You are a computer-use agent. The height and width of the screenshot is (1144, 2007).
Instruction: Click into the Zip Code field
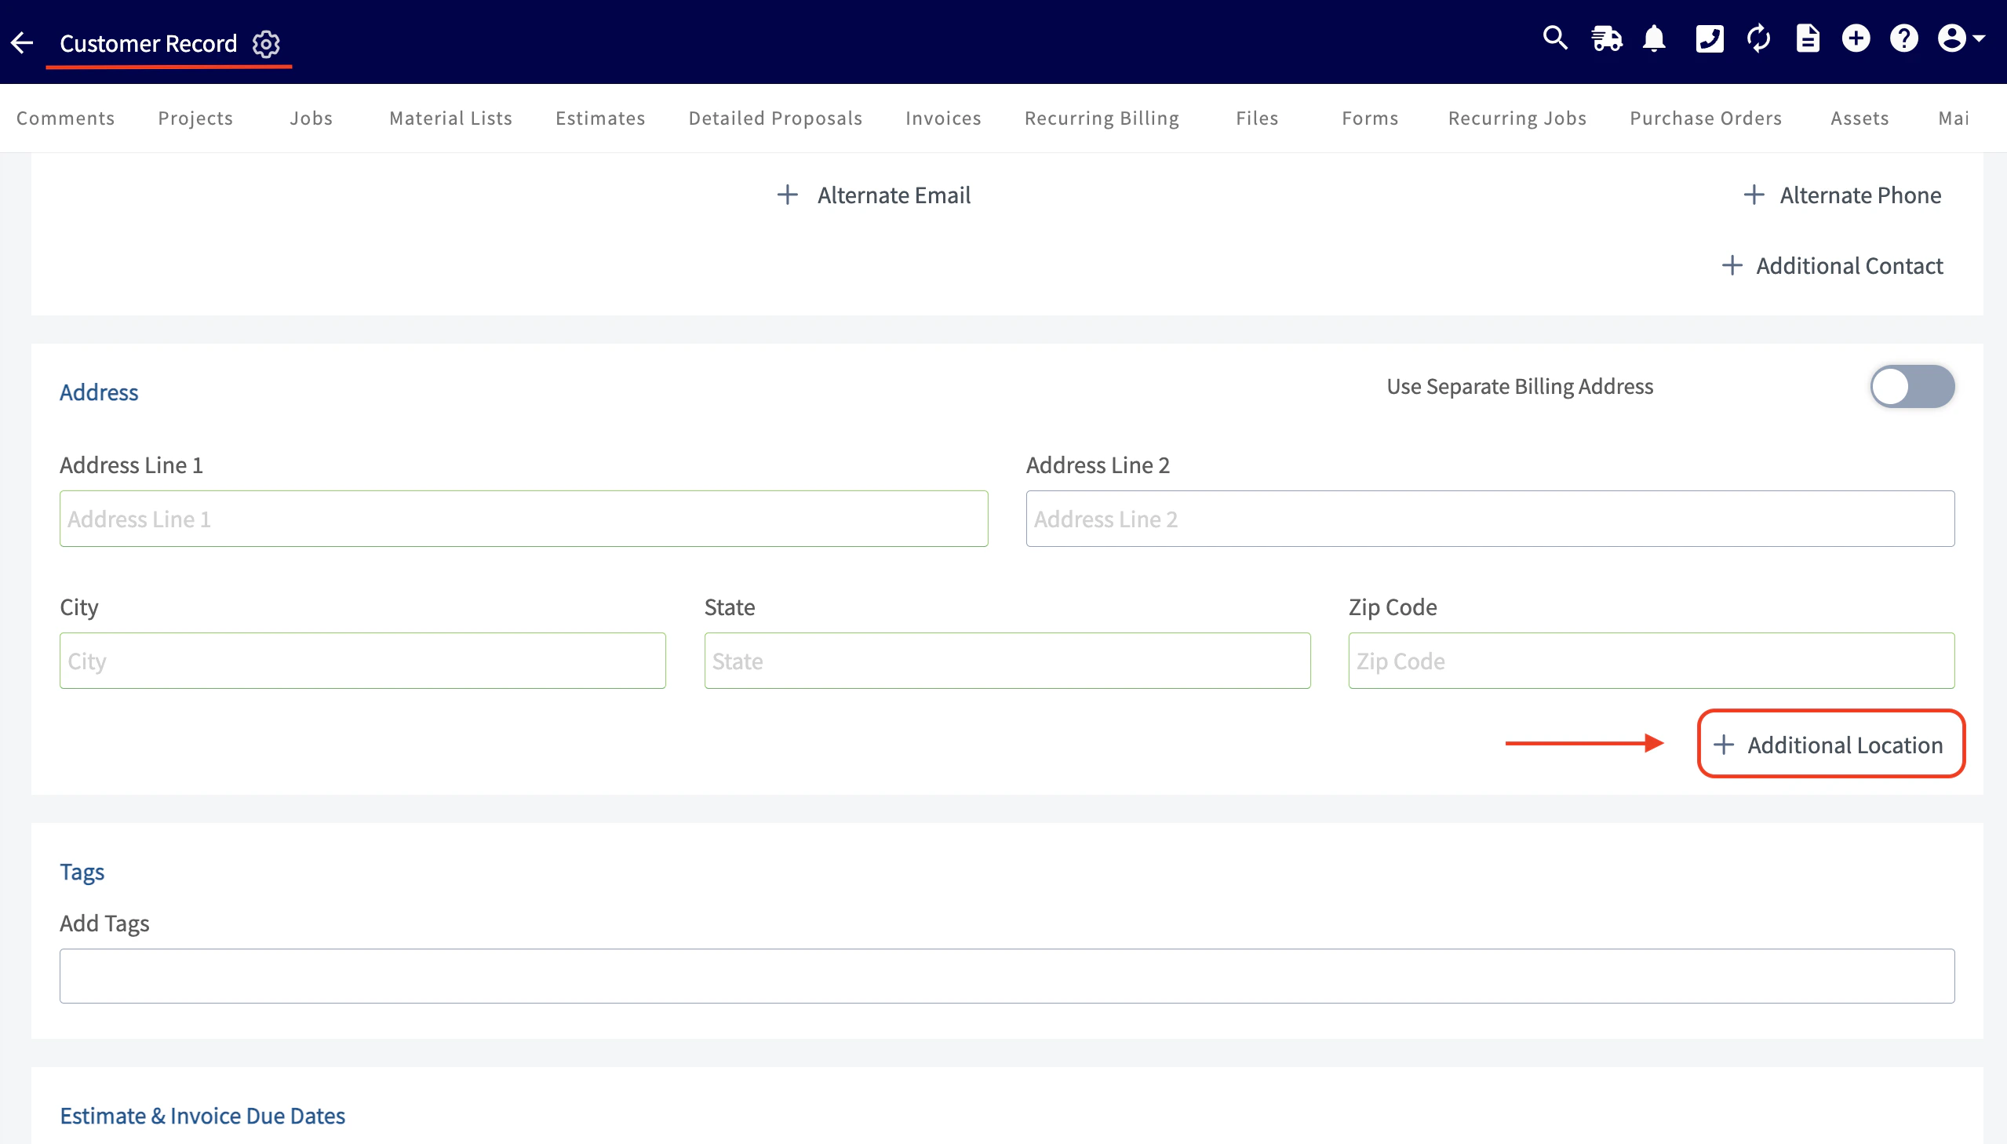coord(1651,661)
